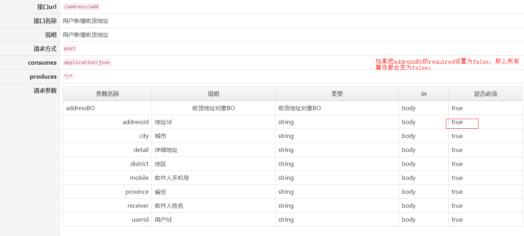Click the 接口名称 value 用户新增收货地址
Viewport: 524px width, 236px height.
(x=86, y=21)
